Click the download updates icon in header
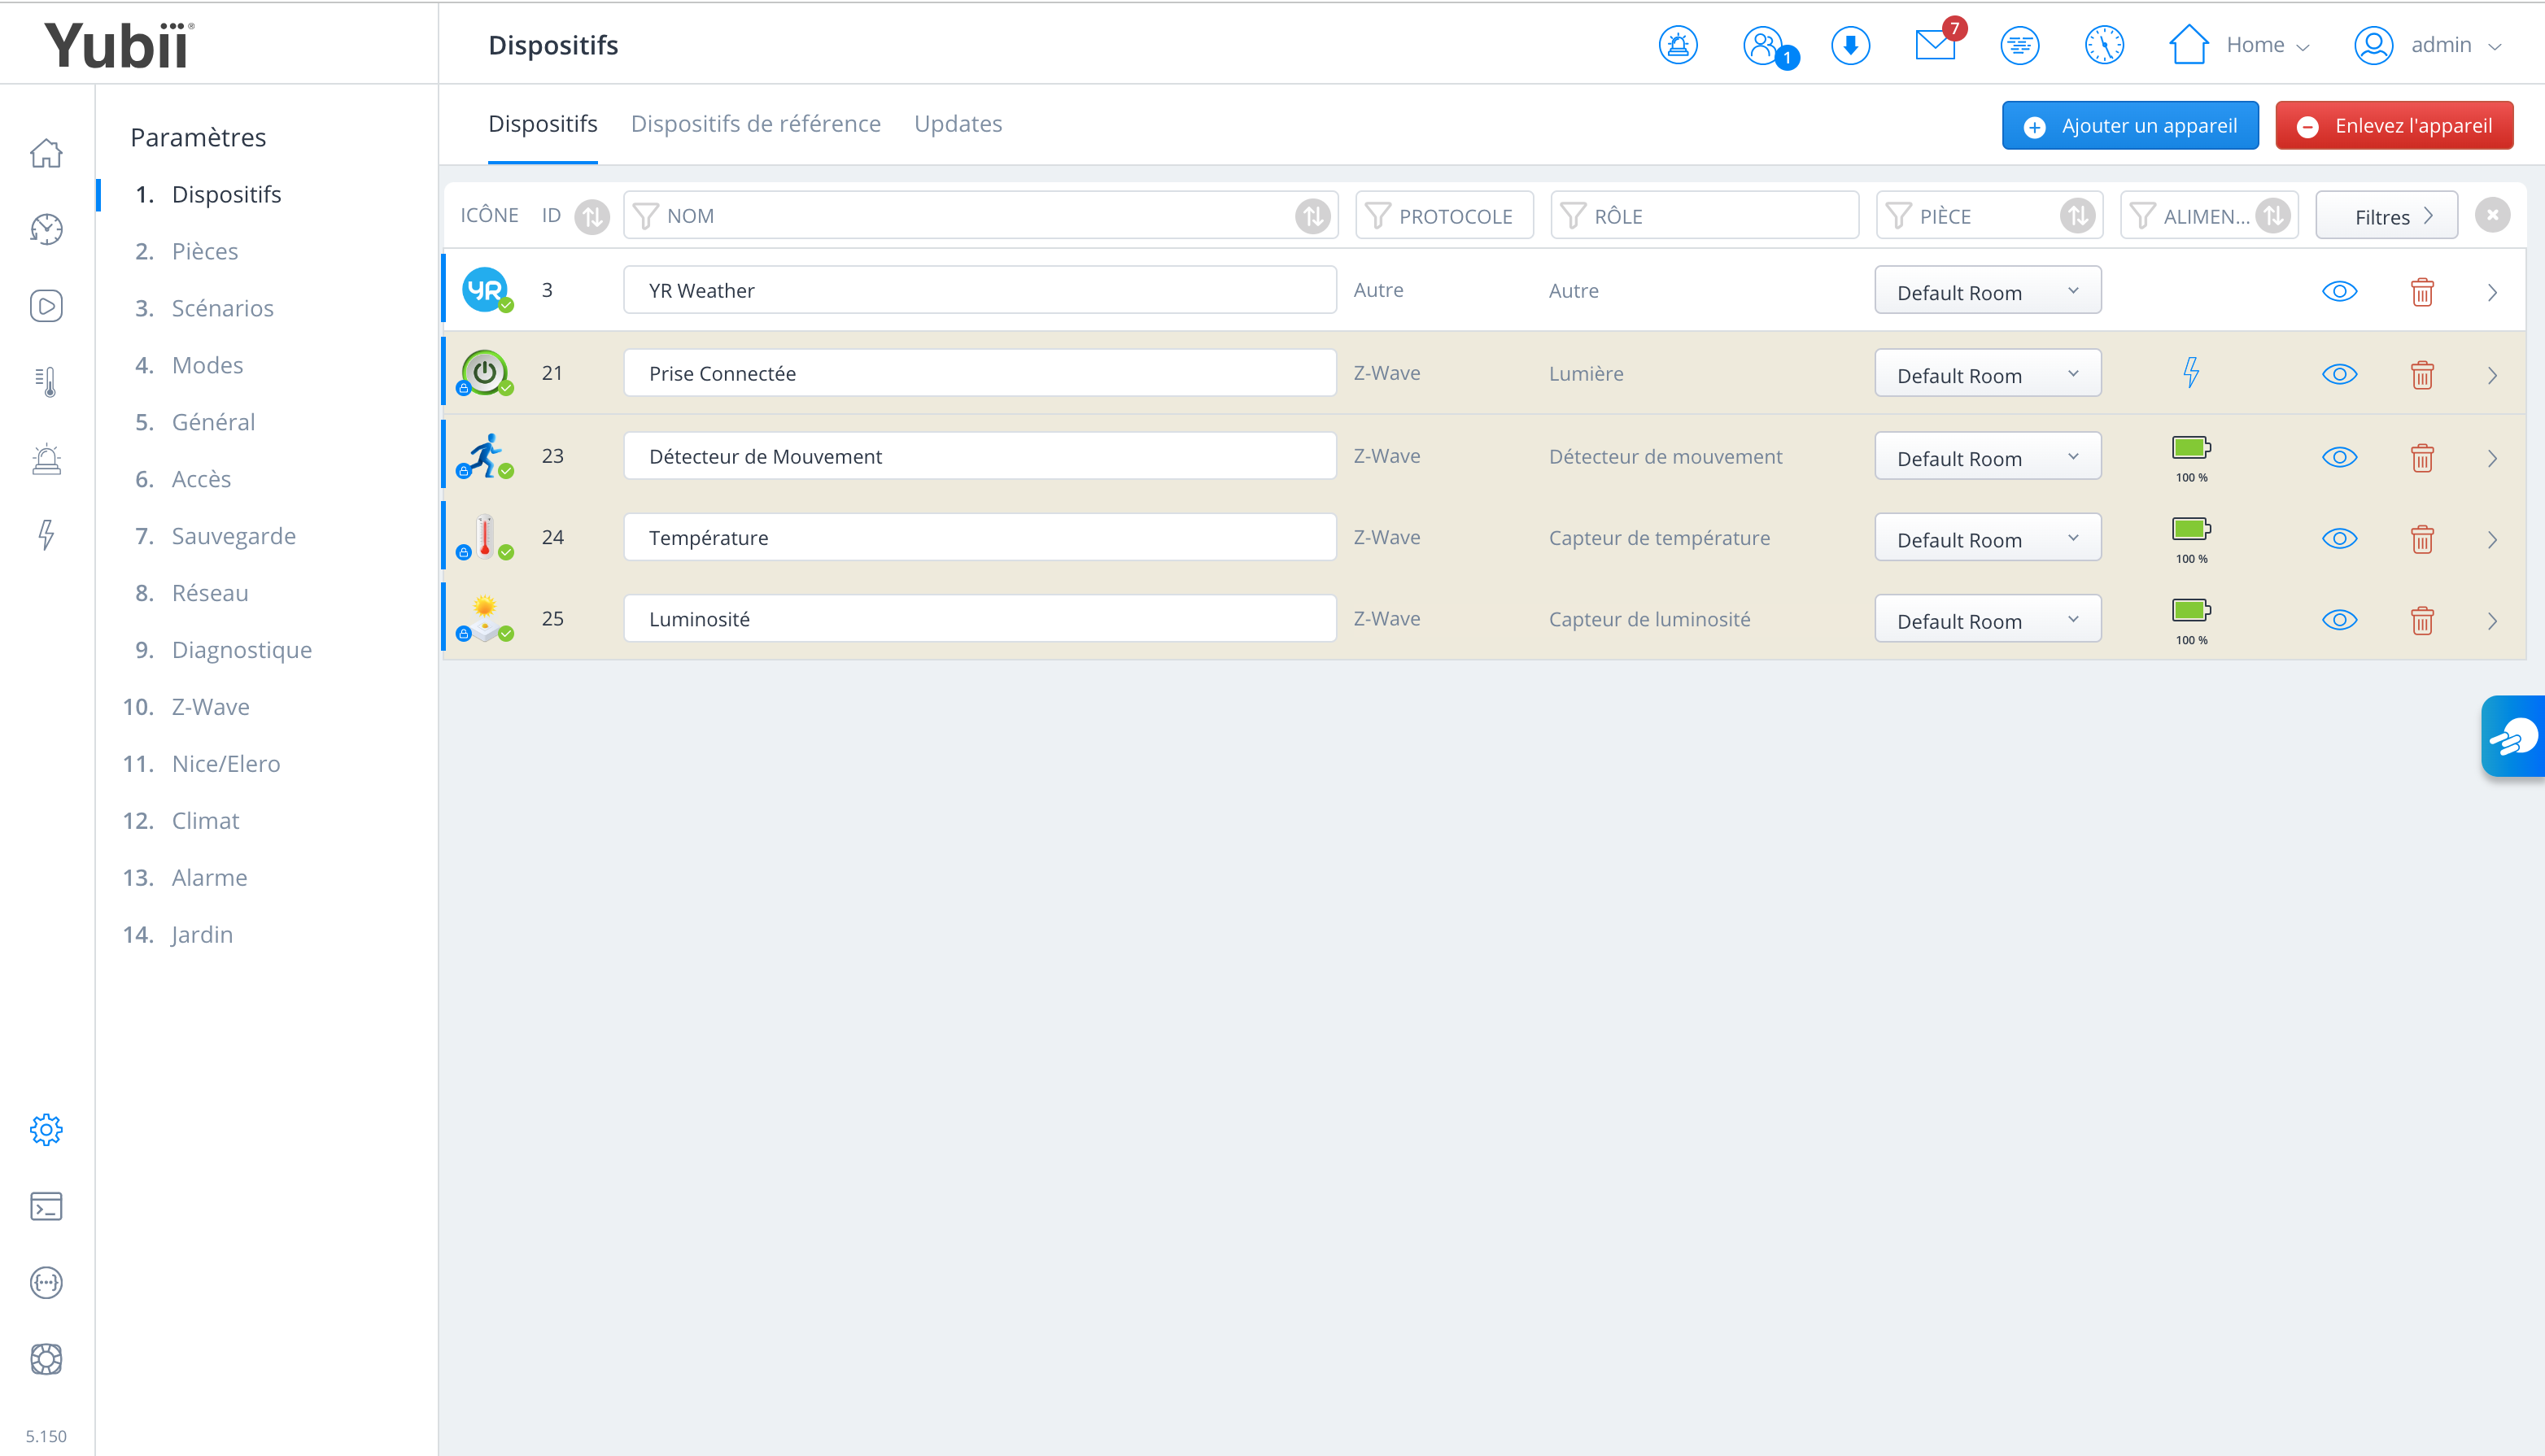 1850,45
